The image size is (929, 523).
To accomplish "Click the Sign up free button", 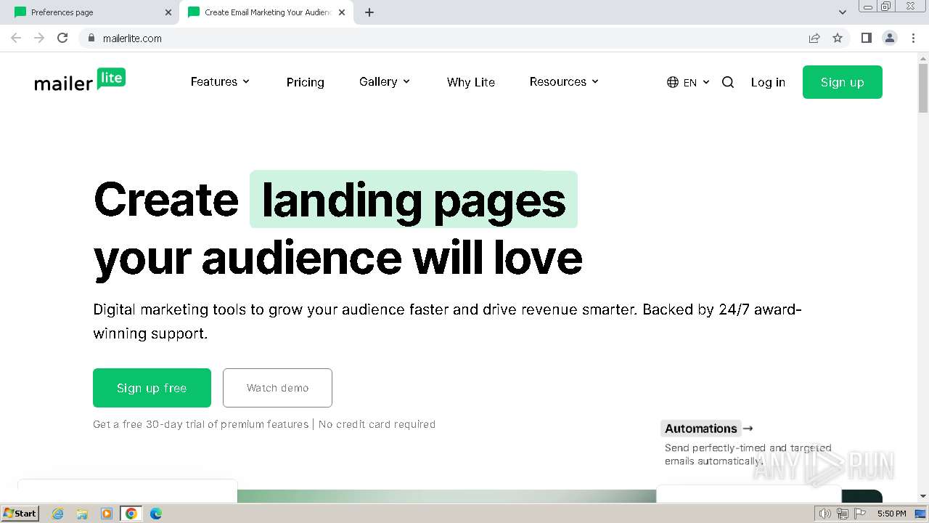I will (x=152, y=388).
